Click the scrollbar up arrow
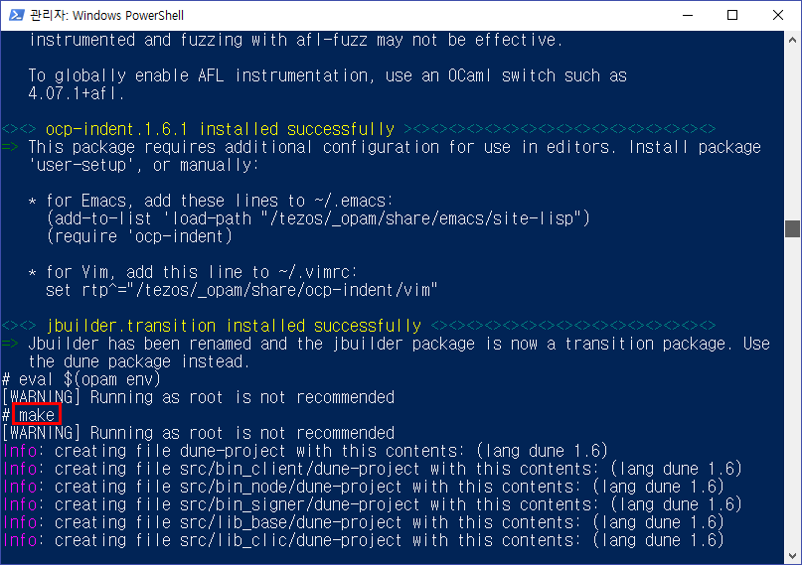The image size is (802, 565). pyautogui.click(x=792, y=40)
